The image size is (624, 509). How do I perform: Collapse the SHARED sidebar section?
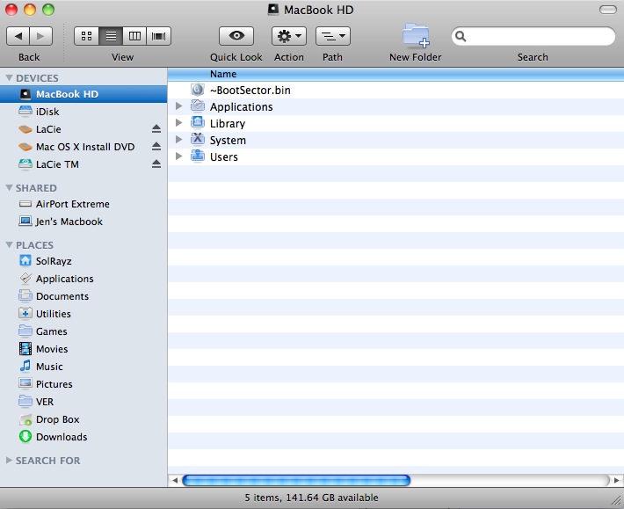(x=9, y=188)
